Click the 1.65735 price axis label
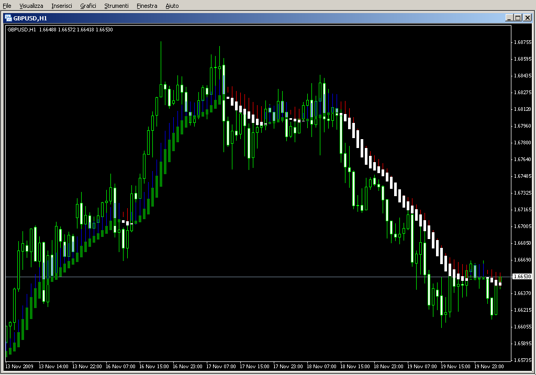 (x=522, y=360)
